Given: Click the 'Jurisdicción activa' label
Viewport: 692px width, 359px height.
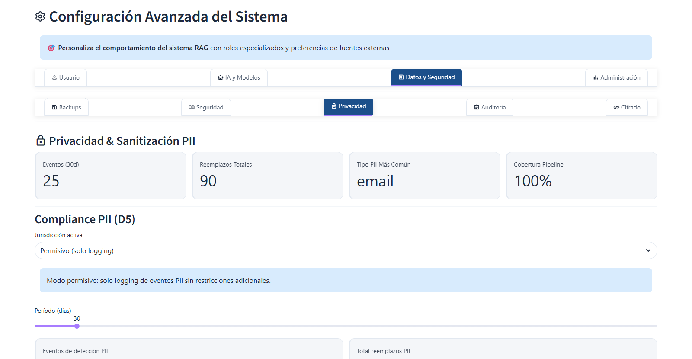Looking at the screenshot, I should (x=58, y=235).
